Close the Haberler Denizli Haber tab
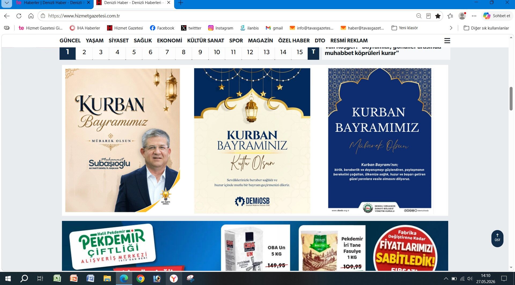 89,3
